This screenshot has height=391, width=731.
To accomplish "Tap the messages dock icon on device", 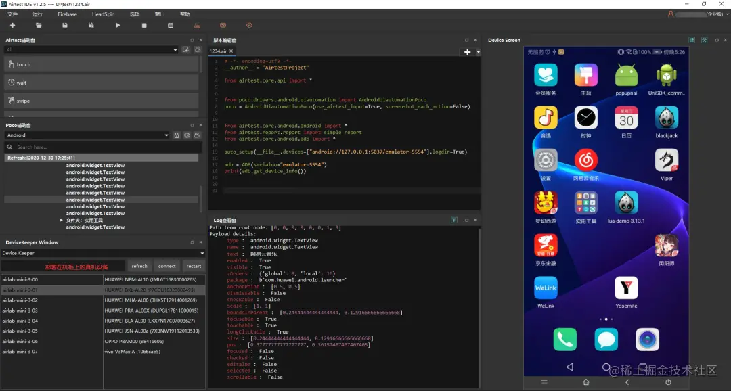I will tap(606, 340).
